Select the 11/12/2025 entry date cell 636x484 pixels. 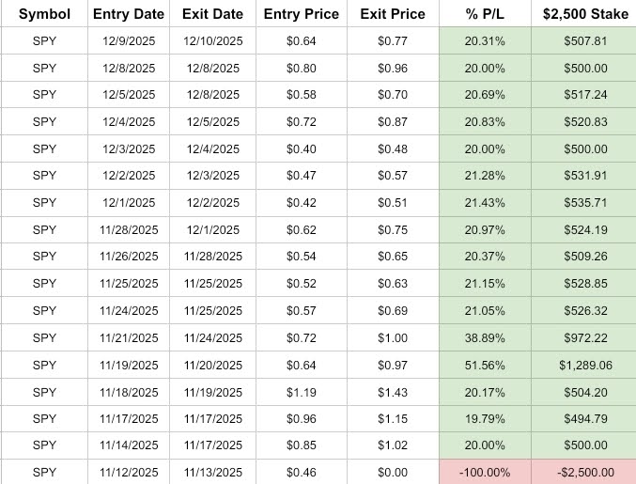(129, 472)
